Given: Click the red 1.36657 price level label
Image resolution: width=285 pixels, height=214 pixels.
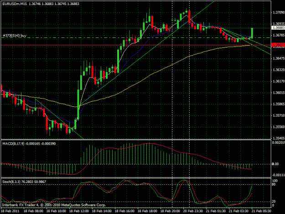Looking at the screenshot, I should click(x=279, y=45).
